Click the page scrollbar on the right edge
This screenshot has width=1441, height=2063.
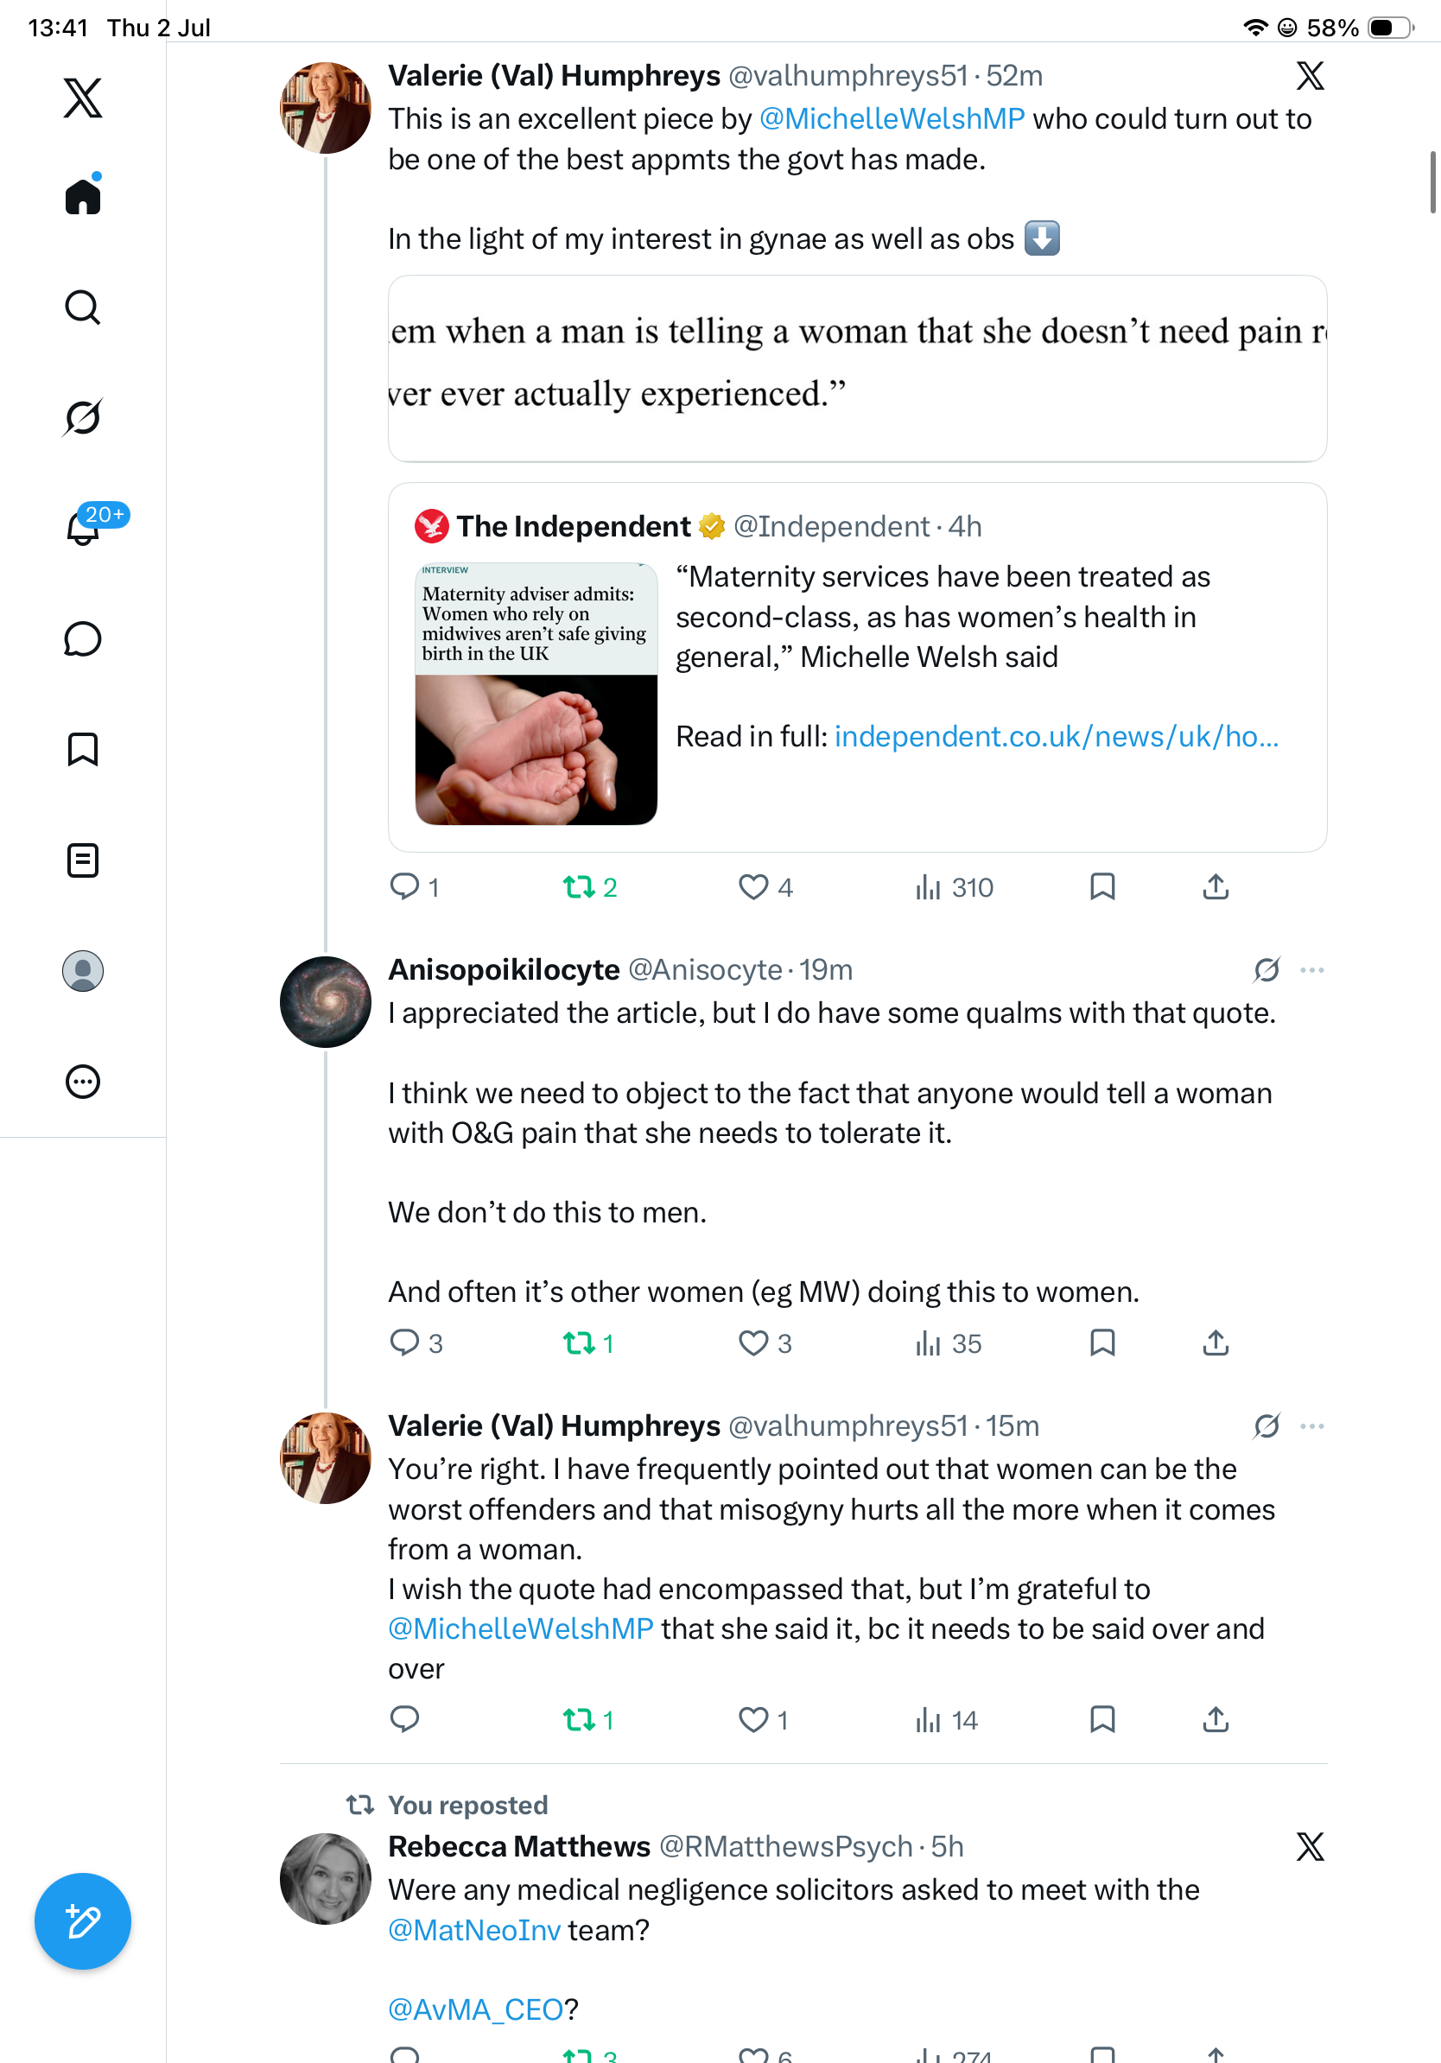[x=1434, y=182]
